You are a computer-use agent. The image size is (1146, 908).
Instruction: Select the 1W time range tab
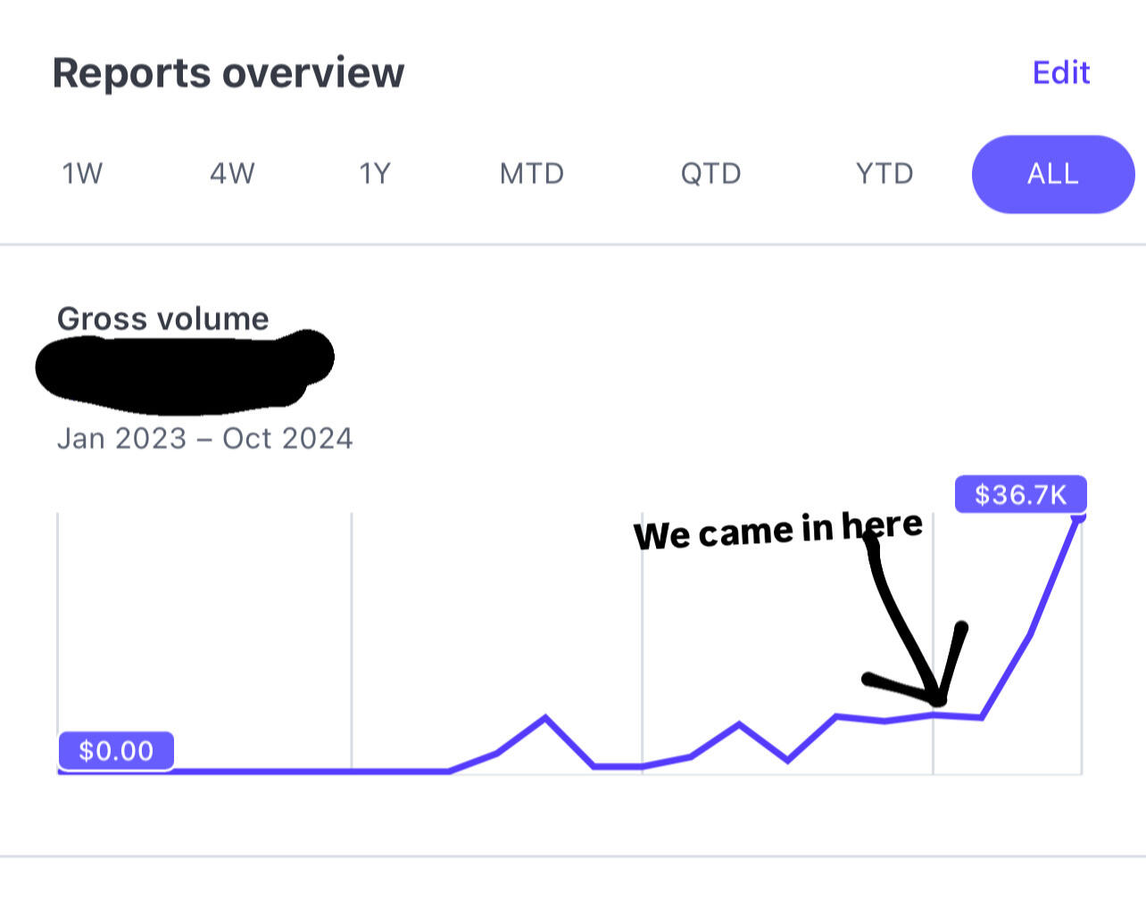click(x=82, y=173)
